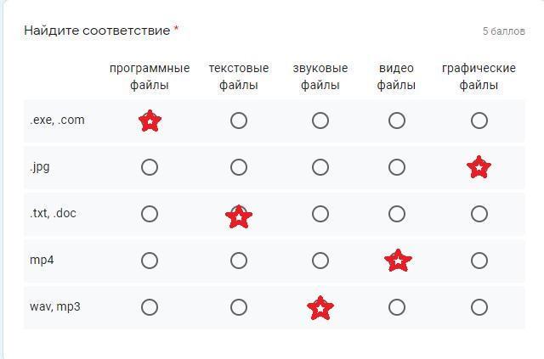Image resolution: width=544 pixels, height=359 pixels.
Task: Choose программные файлы for wav, mp3 row
Action: pos(150,307)
